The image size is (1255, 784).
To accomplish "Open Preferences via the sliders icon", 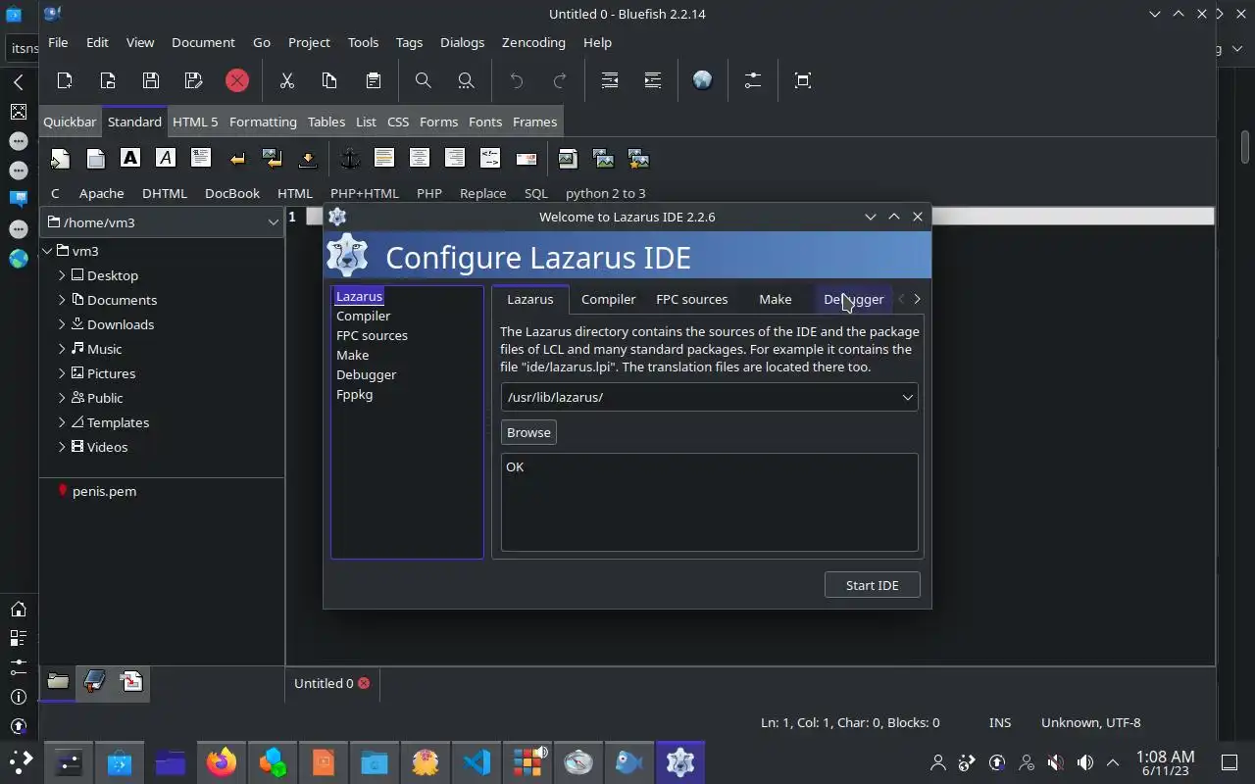I will coord(753,80).
